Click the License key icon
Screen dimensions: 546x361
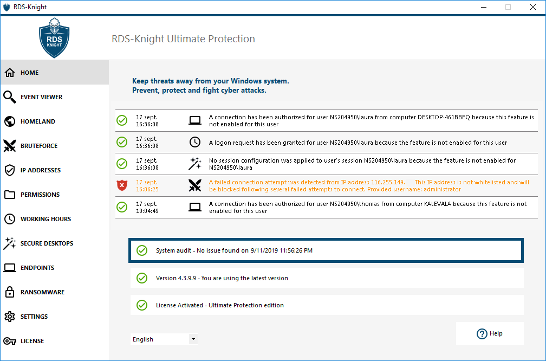[10, 341]
